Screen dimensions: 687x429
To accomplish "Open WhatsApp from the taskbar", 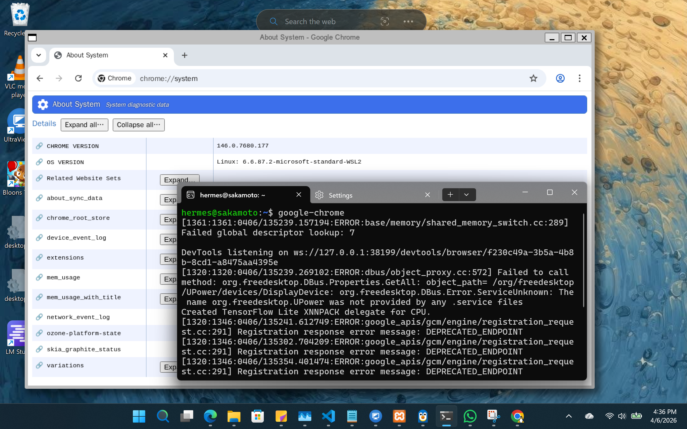I will tap(470, 416).
